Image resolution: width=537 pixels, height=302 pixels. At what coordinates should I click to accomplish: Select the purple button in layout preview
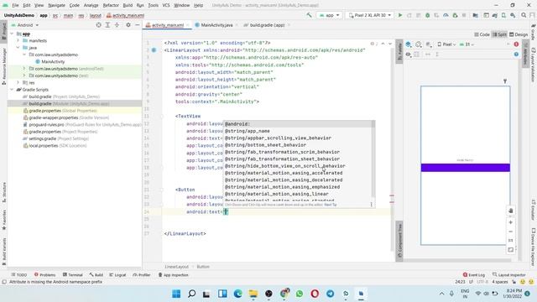pyautogui.click(x=465, y=168)
